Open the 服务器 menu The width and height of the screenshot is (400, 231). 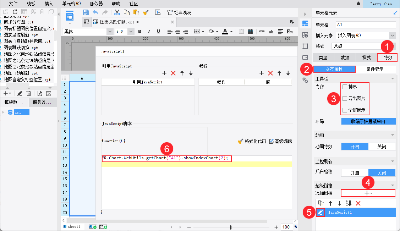tap(97, 4)
